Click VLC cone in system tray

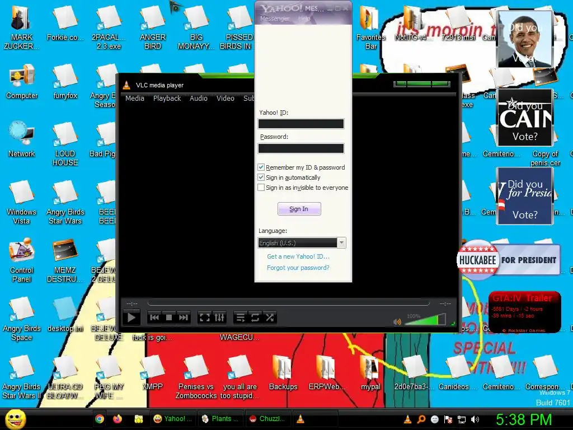(407, 419)
